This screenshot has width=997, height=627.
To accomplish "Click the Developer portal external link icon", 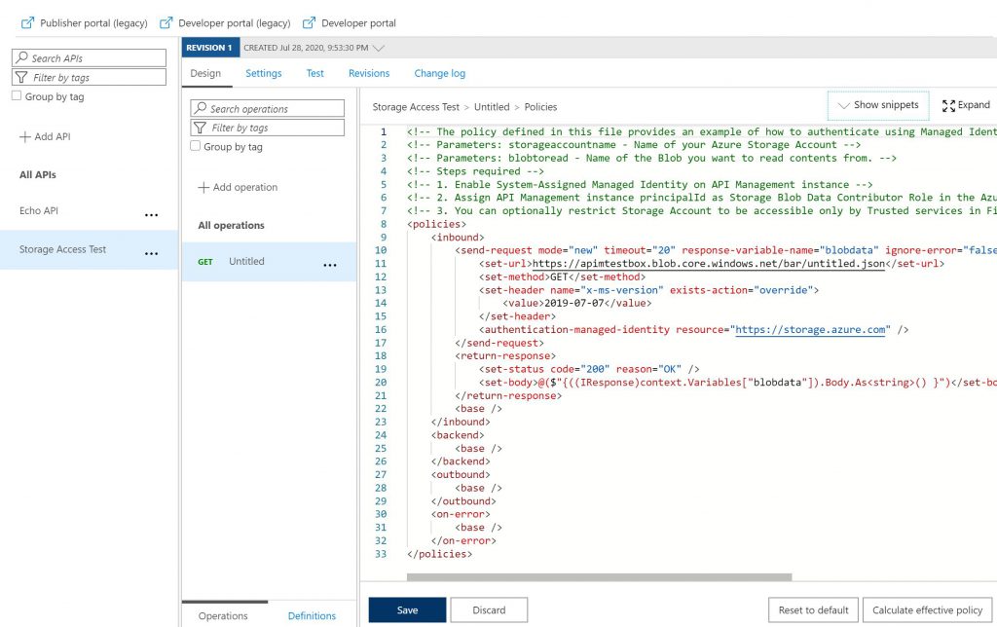I will tap(309, 23).
